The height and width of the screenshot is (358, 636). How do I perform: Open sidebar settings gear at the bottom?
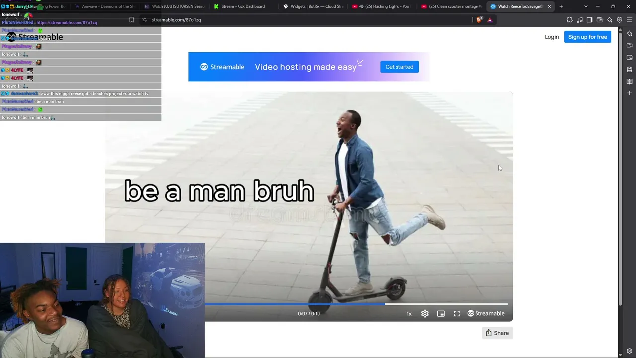630,351
